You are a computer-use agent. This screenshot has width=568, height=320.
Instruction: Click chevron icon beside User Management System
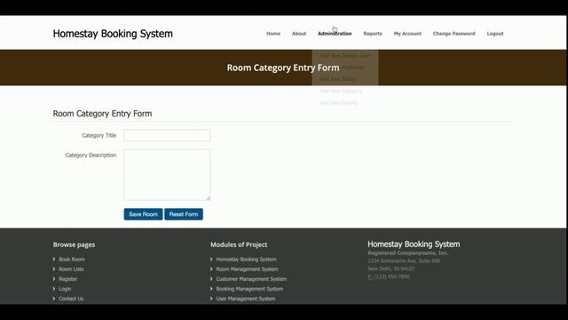point(211,299)
